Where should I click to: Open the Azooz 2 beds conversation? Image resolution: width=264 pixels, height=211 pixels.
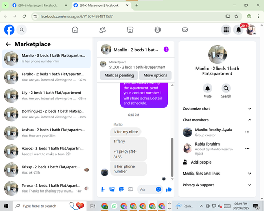tap(46, 151)
